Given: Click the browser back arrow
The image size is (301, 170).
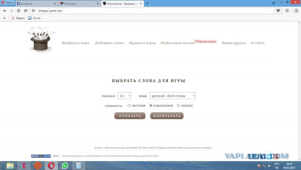Looking at the screenshot, I should coord(5,11).
